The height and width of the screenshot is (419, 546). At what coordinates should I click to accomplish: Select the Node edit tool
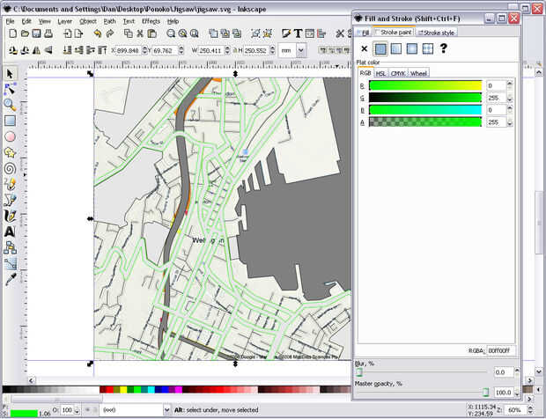pyautogui.click(x=11, y=88)
